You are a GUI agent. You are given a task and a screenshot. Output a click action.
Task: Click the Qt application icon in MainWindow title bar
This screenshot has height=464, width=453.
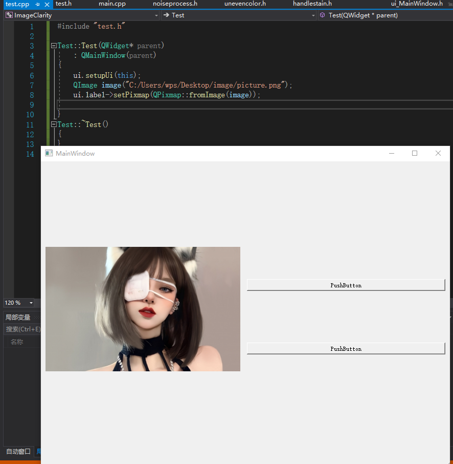click(49, 153)
